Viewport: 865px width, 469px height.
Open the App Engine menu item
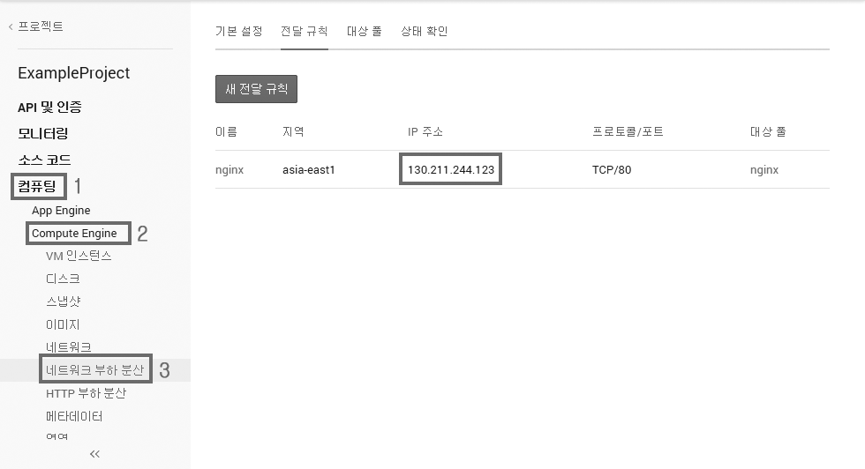click(x=61, y=211)
